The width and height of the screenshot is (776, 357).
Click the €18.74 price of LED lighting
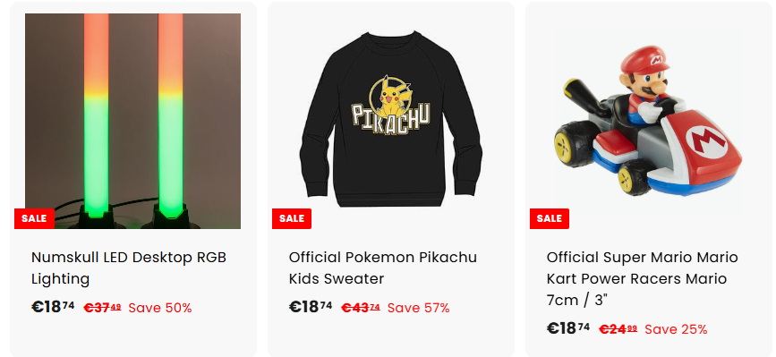point(53,307)
